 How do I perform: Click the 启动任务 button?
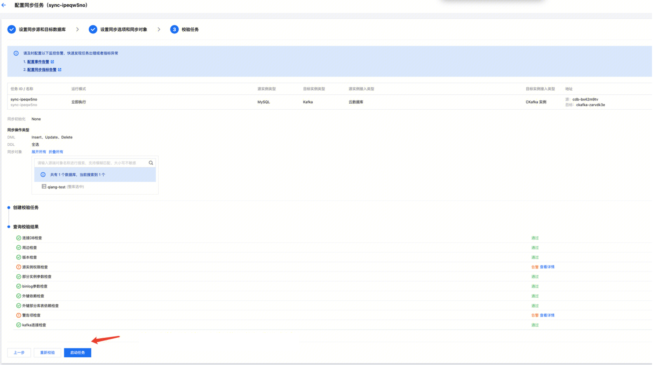77,353
